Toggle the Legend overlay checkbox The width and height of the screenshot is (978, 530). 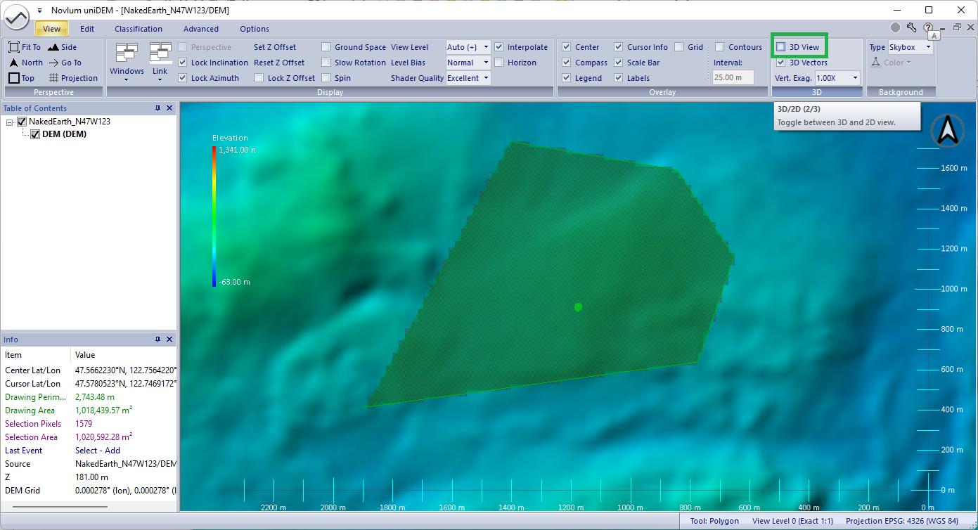[567, 78]
